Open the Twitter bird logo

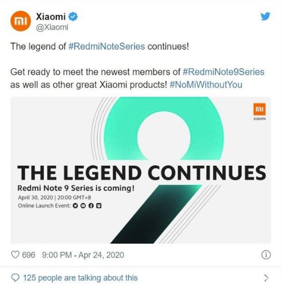coord(265,16)
